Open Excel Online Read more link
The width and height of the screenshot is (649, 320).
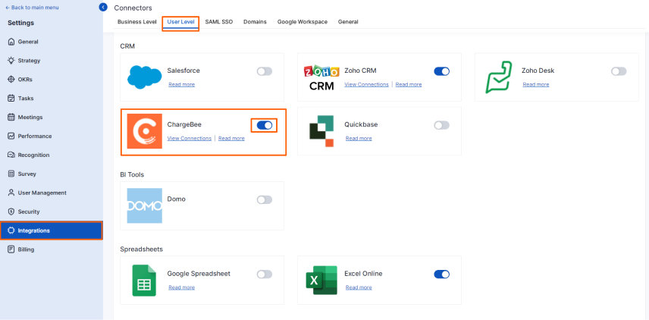[359, 287]
